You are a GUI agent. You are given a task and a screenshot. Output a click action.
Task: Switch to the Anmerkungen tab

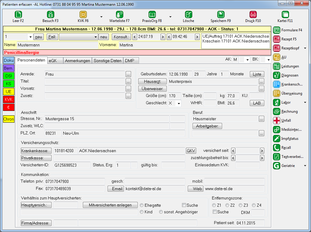(x=77, y=61)
